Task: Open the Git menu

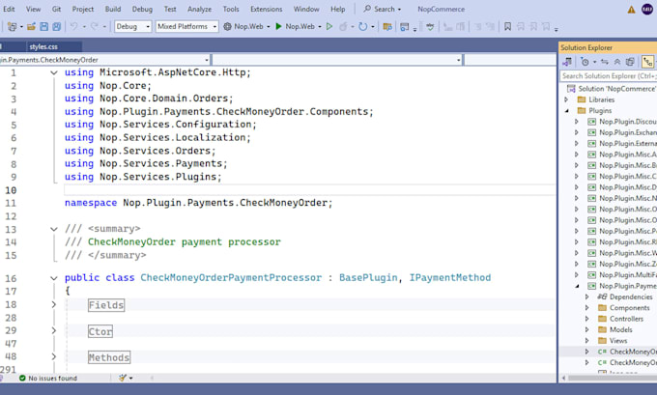Action: 56,9
